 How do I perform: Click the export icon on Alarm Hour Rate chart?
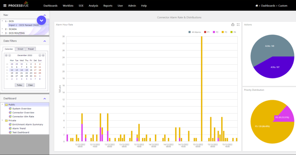(233, 25)
